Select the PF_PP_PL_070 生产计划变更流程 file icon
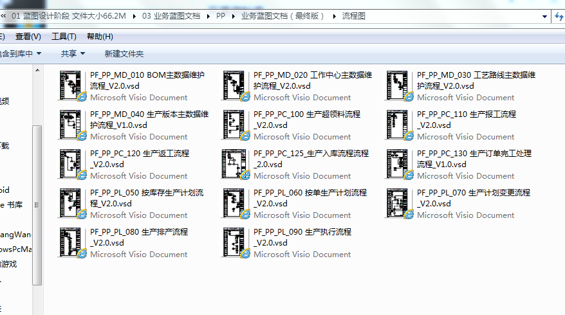Viewport: 565px width, 315px height. pyautogui.click(x=400, y=204)
